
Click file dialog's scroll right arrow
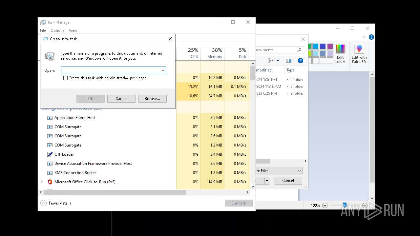pos(305,161)
